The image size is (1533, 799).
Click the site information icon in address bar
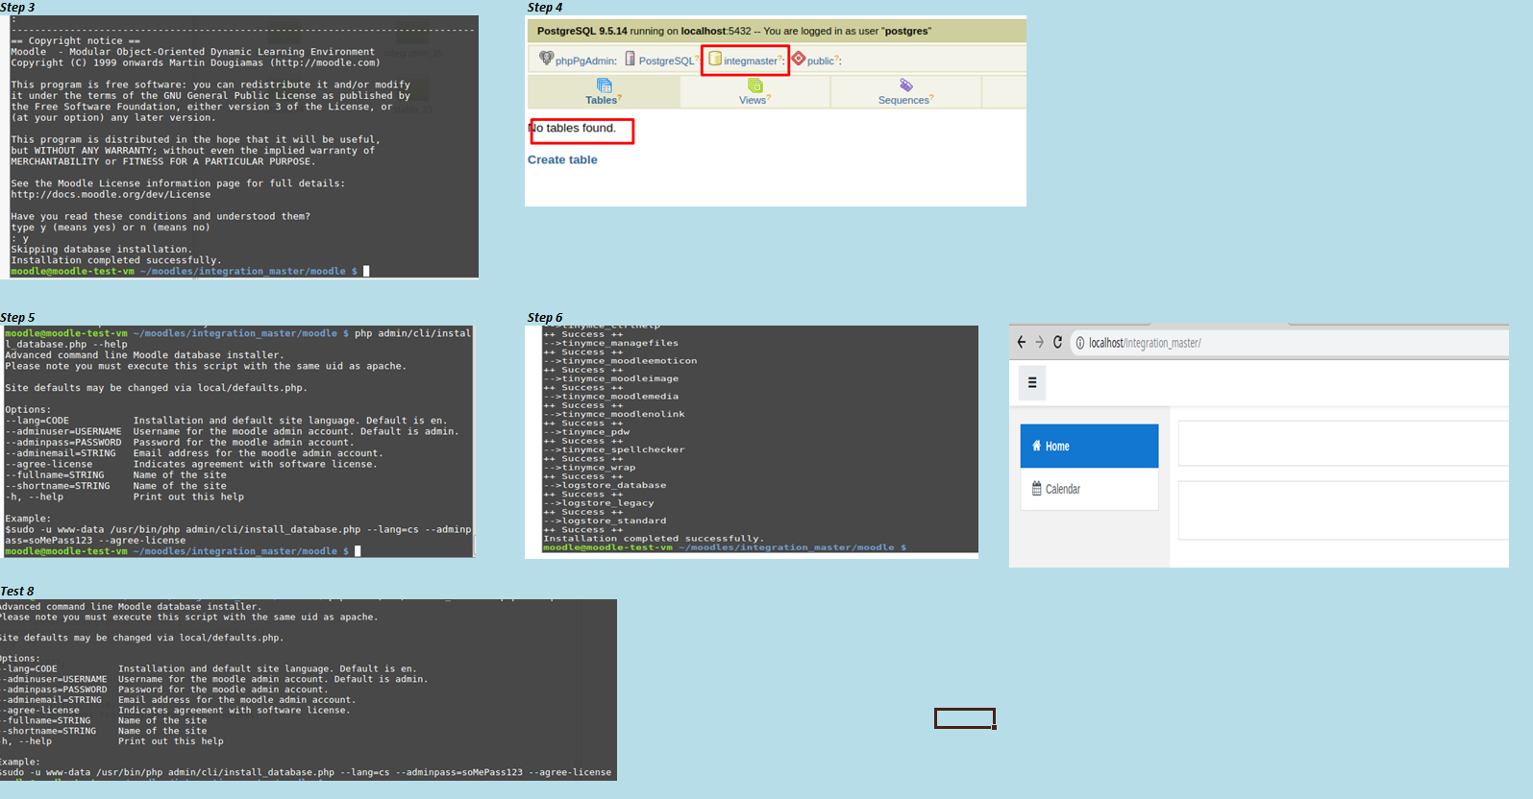[x=1080, y=343]
